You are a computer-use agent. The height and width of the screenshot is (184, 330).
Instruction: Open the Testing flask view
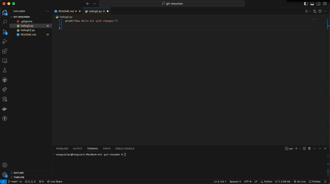point(5,70)
